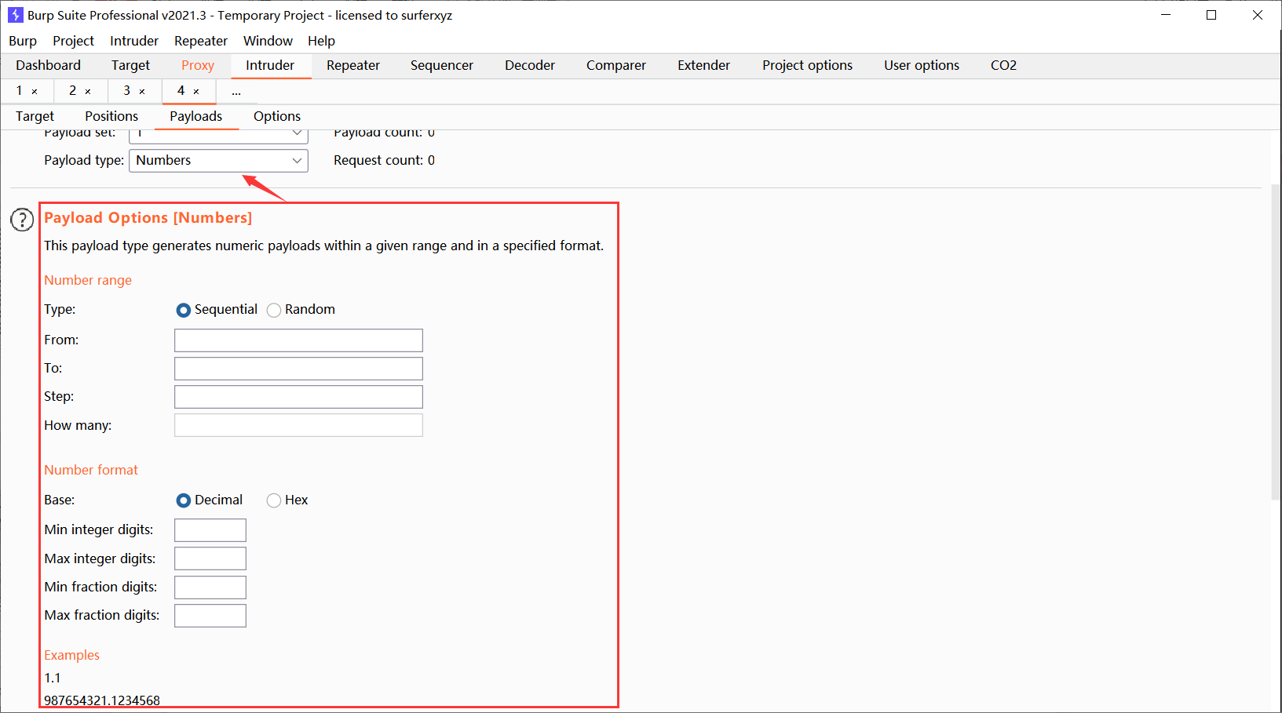Minimize the Burp Suite window
Viewport: 1282px width, 713px height.
[1166, 15]
